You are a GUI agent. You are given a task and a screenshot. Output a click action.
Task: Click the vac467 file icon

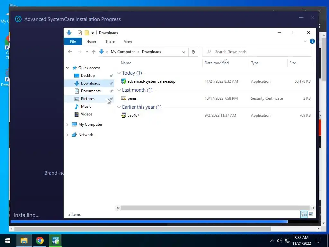124,115
